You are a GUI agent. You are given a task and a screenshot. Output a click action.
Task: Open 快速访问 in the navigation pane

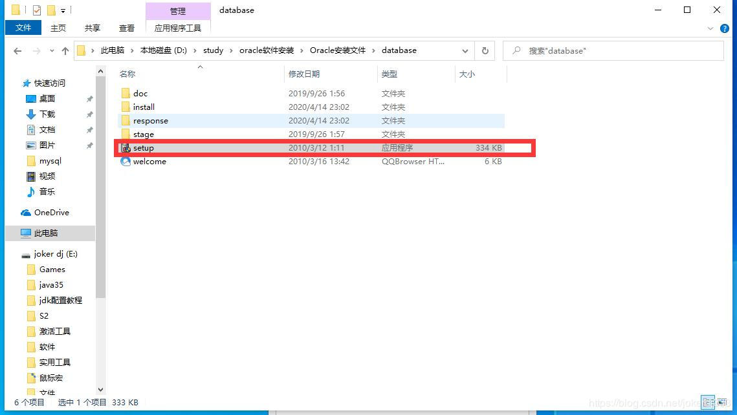tap(49, 83)
